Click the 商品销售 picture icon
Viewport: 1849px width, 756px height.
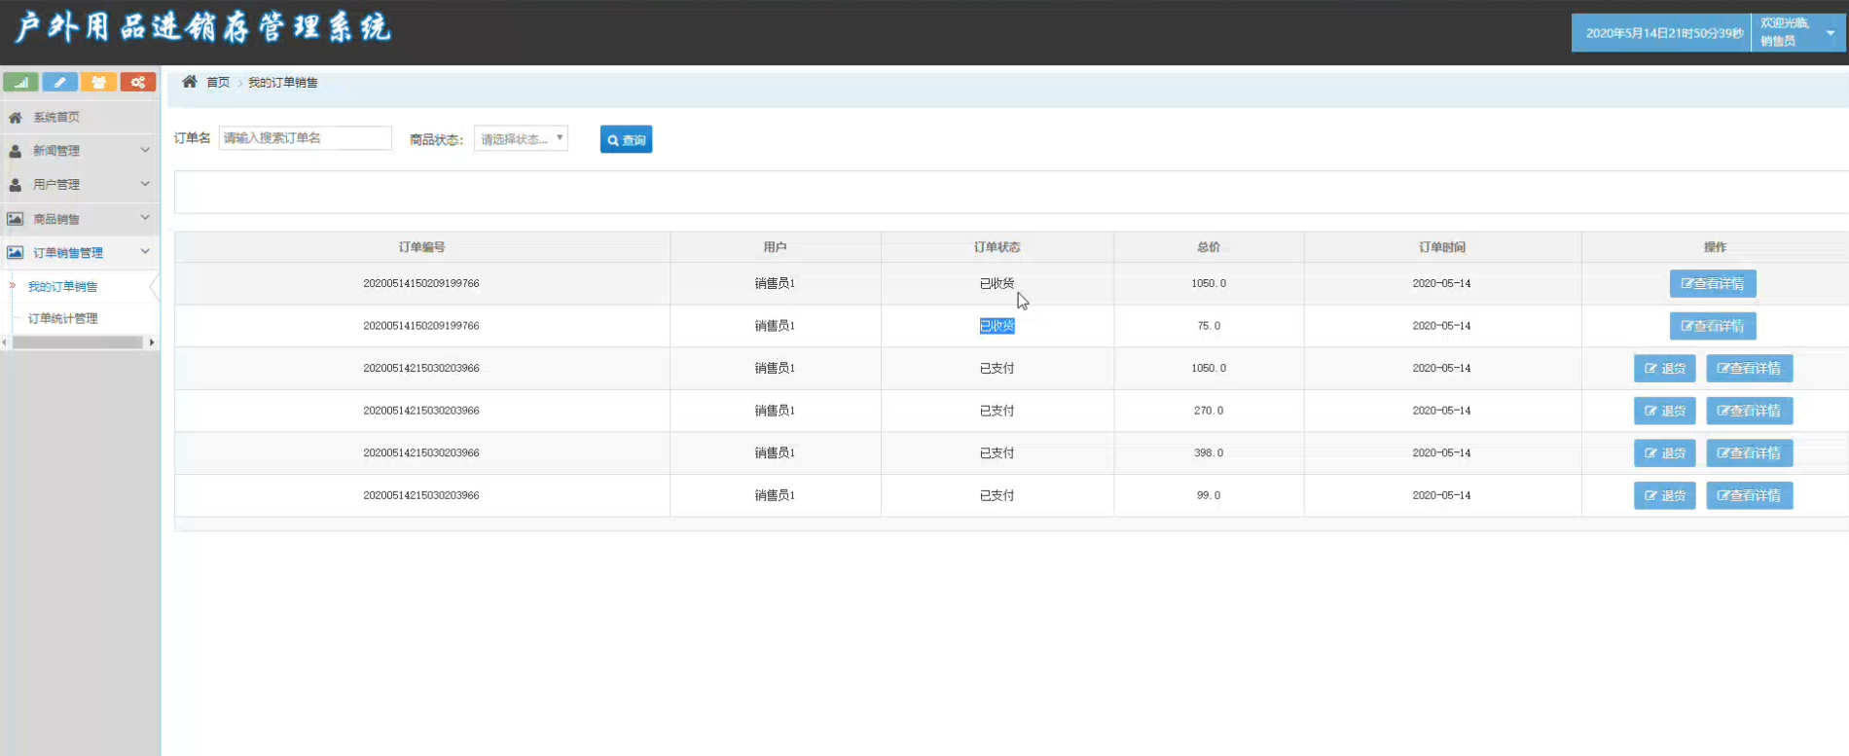click(15, 219)
